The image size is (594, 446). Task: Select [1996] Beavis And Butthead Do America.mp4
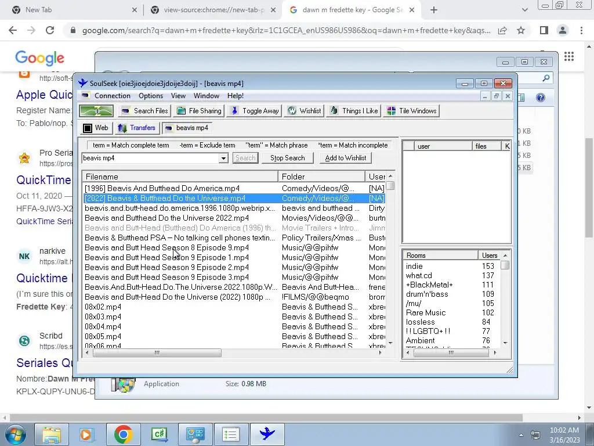coord(234,189)
